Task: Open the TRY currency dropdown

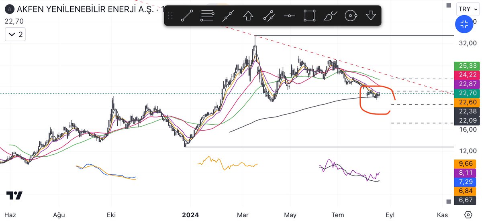Action: tap(468, 9)
